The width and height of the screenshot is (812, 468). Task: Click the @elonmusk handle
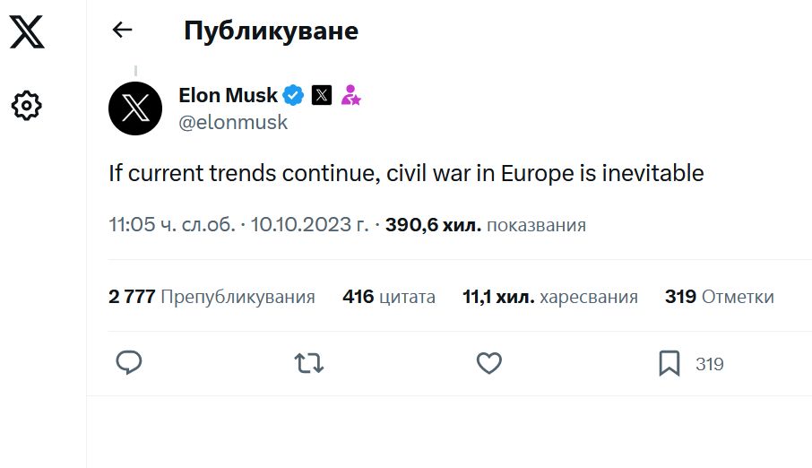[x=233, y=123]
